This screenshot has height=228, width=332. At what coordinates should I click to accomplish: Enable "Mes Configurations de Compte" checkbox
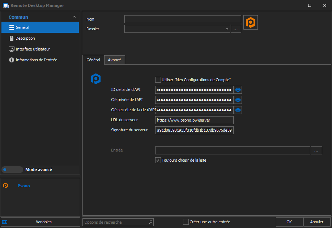[158, 80]
